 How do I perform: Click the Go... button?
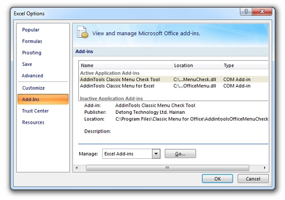[180, 154]
